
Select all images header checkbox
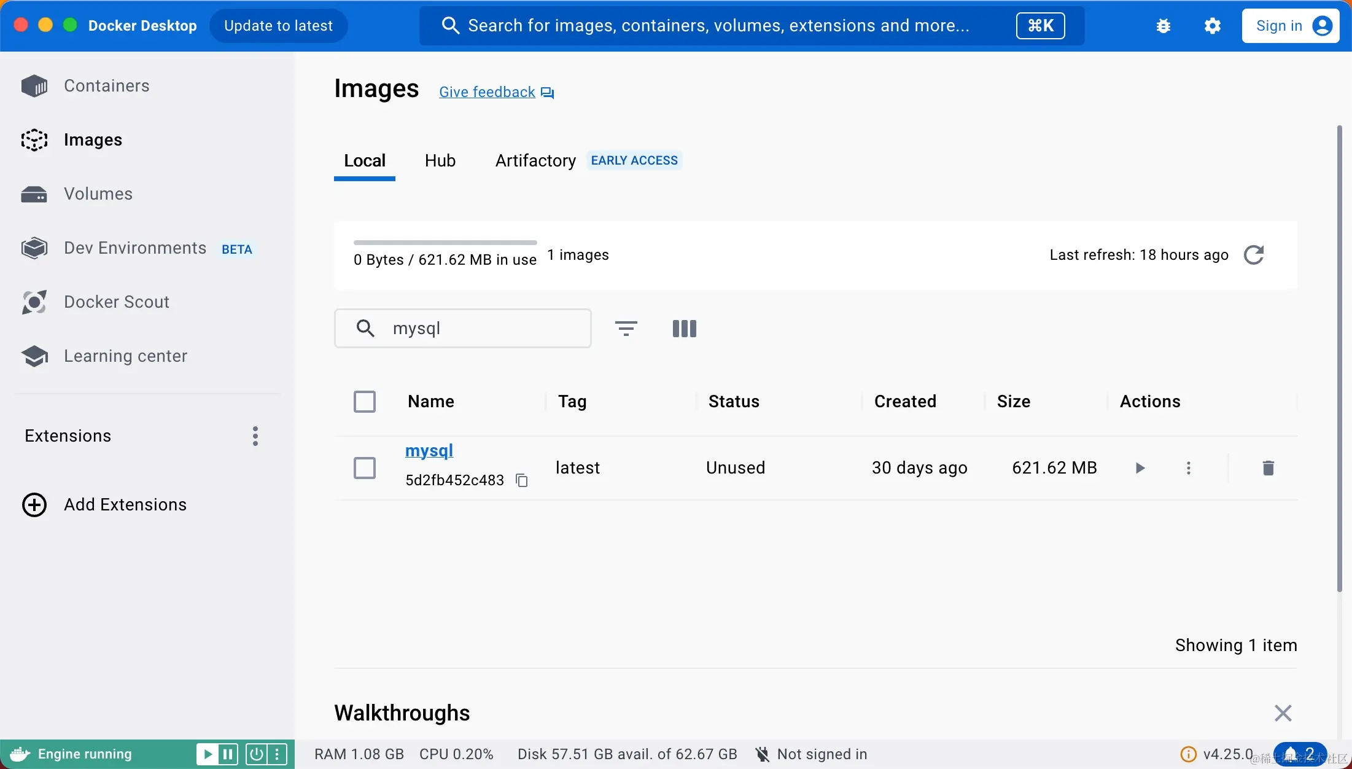point(365,402)
